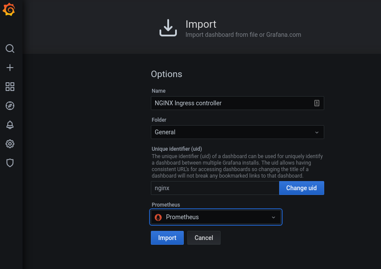
Task: Cancel the dashboard import
Action: [x=204, y=238]
